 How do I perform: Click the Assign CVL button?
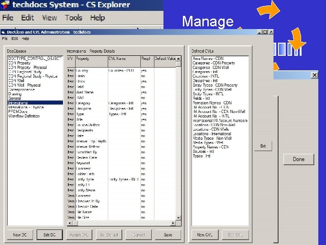pyautogui.click(x=79, y=235)
